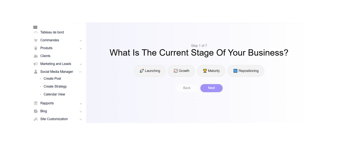Screen dimensions: 341x161
Task: Click the Rapports document icon
Action: (x=36, y=103)
